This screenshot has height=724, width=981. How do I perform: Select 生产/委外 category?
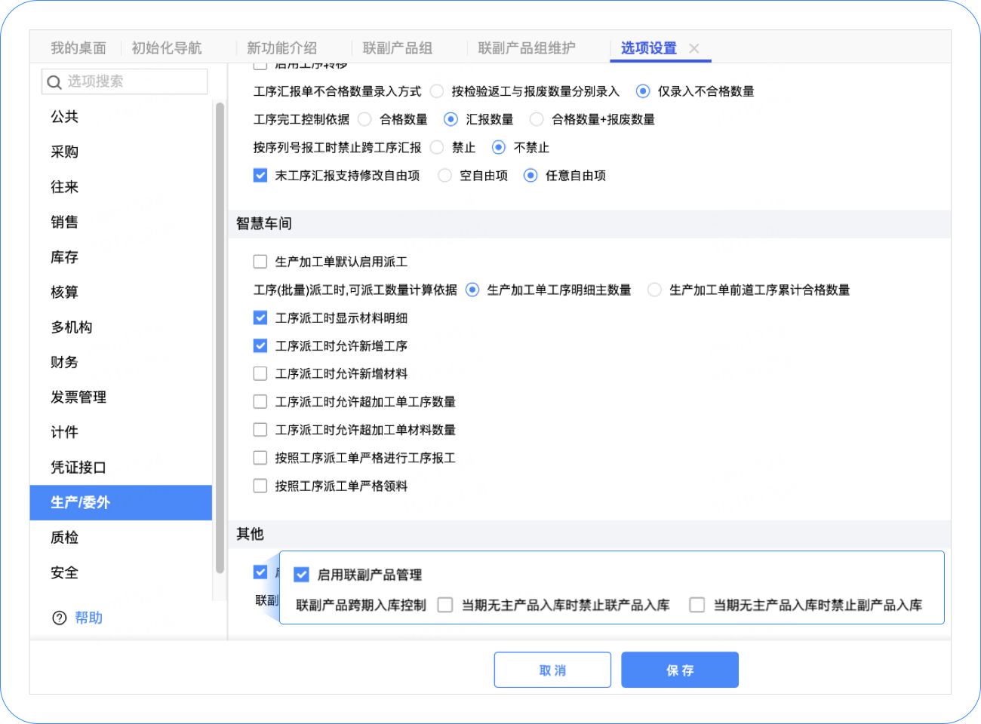pos(121,502)
